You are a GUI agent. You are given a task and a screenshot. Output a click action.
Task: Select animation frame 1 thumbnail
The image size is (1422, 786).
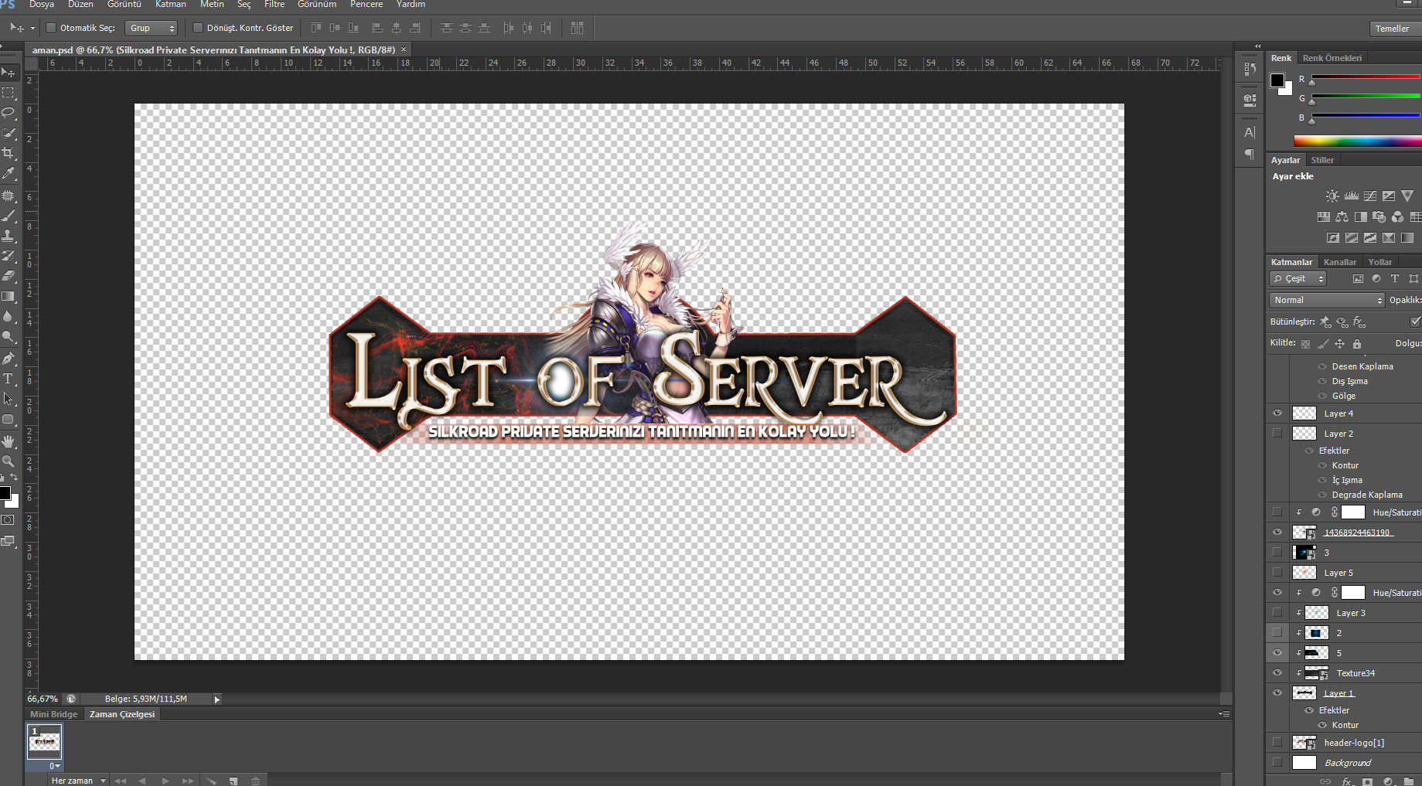pyautogui.click(x=44, y=742)
